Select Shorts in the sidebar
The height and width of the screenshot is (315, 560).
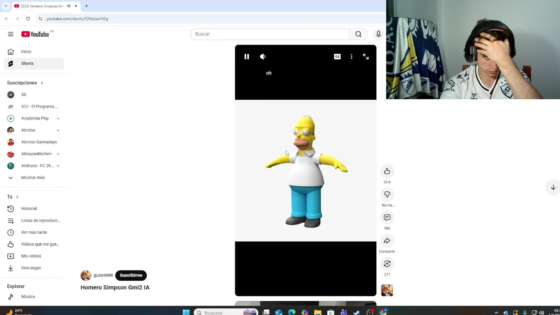34,63
